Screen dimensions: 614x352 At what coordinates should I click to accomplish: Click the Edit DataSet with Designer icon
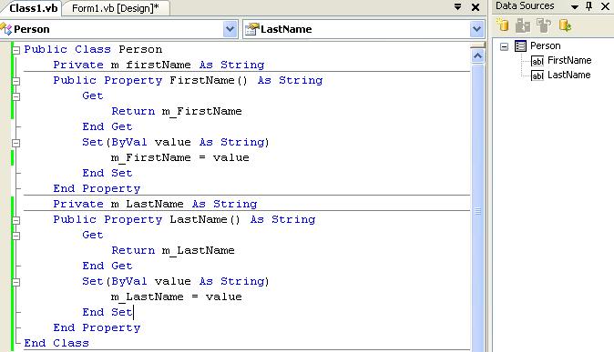[x=523, y=25]
